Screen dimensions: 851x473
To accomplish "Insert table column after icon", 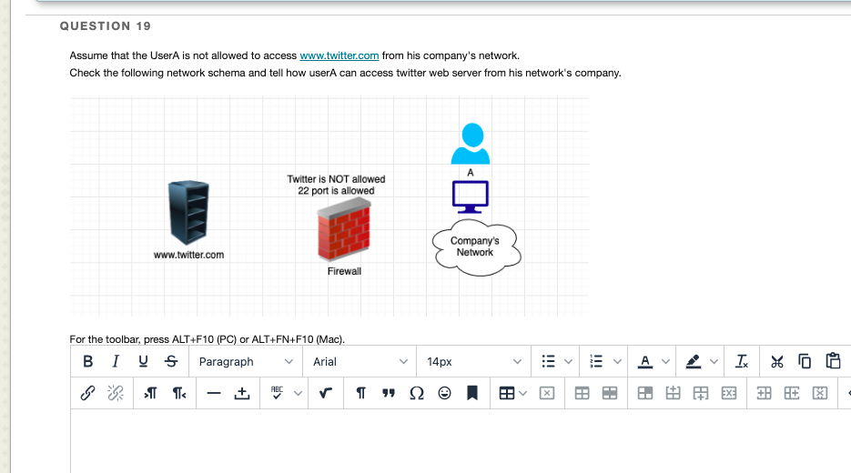I will click(792, 393).
